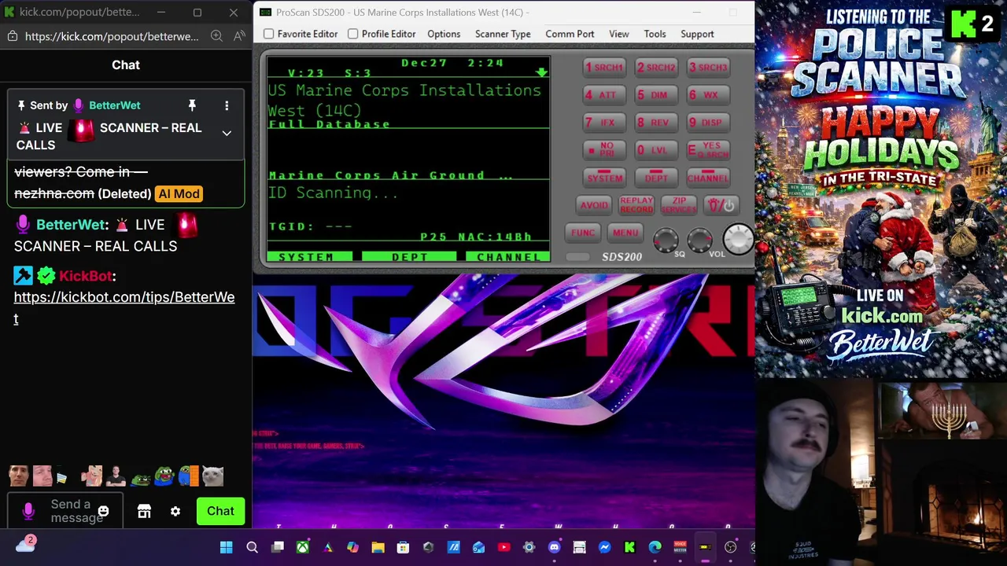View site information lock icon

[x=12, y=36]
